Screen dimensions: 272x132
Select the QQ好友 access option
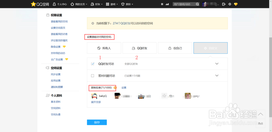click(x=140, y=48)
